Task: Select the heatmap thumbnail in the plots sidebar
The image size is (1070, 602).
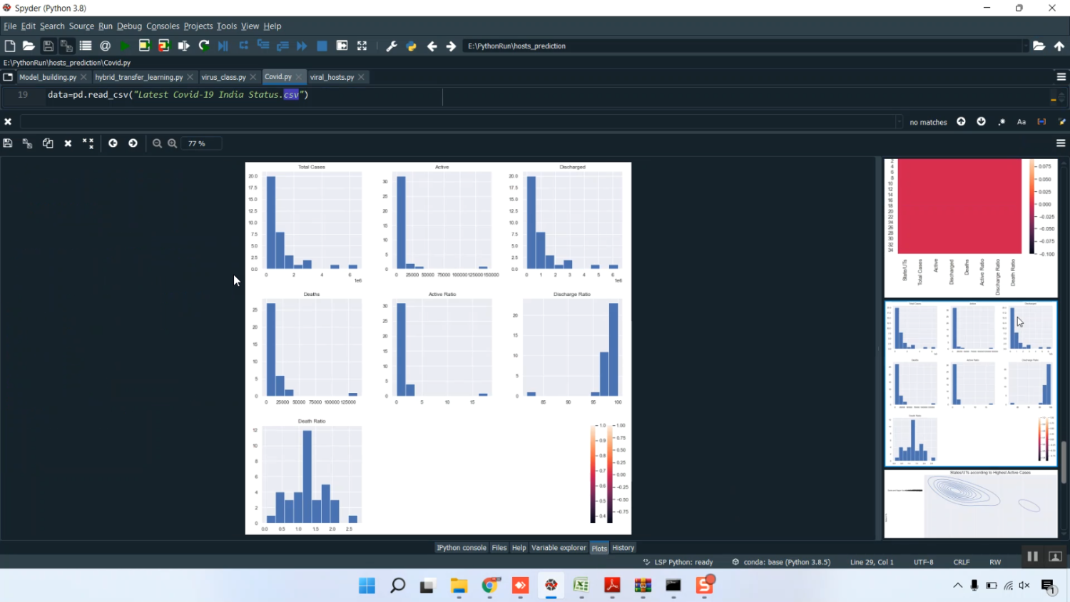Action: click(x=970, y=227)
